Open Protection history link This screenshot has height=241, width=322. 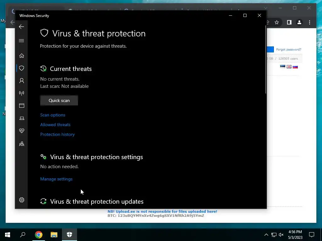point(57,134)
